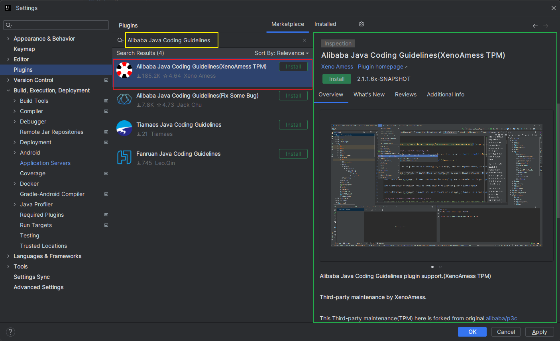560x341 pixels.
Task: Click the Cancel button
Action: 506,332
